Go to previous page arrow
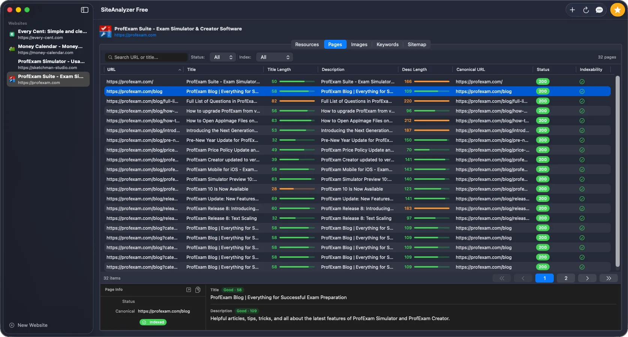The width and height of the screenshot is (628, 337). click(523, 278)
